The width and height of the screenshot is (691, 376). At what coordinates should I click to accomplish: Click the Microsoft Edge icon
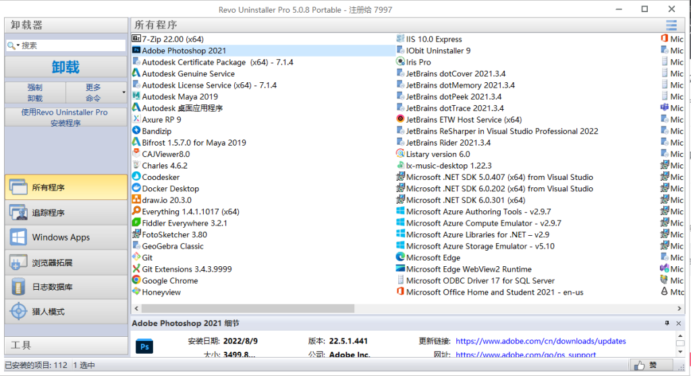click(400, 257)
